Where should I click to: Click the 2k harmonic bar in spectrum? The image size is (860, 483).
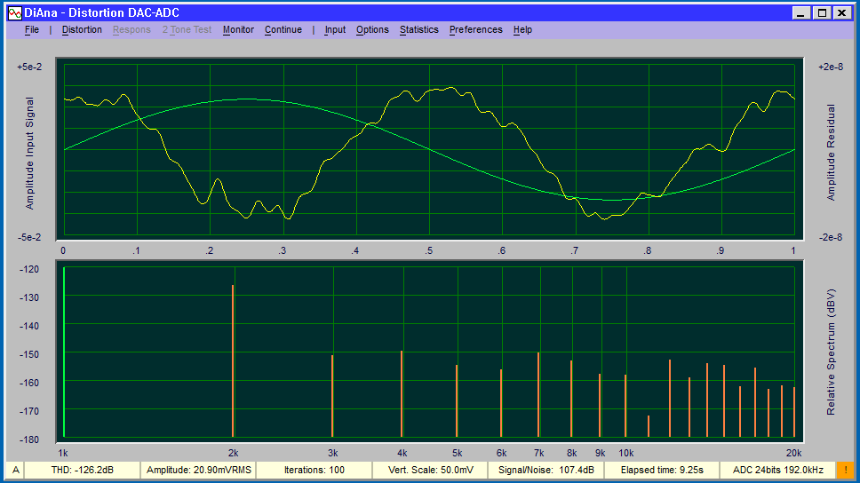233,360
